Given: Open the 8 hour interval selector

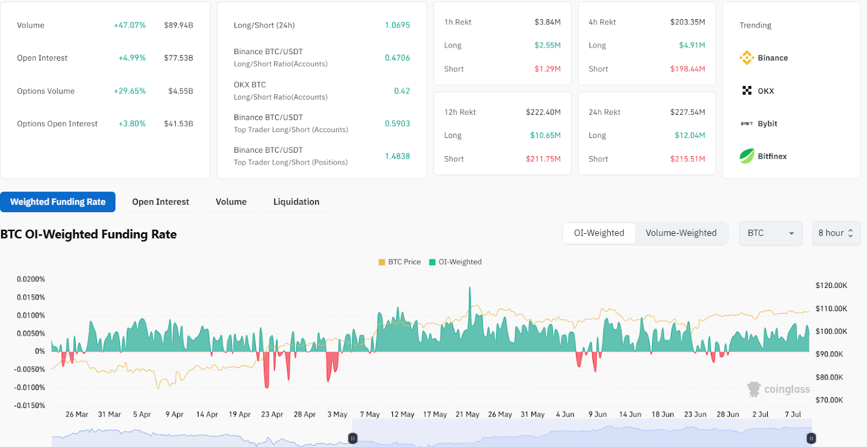Looking at the screenshot, I should point(836,233).
